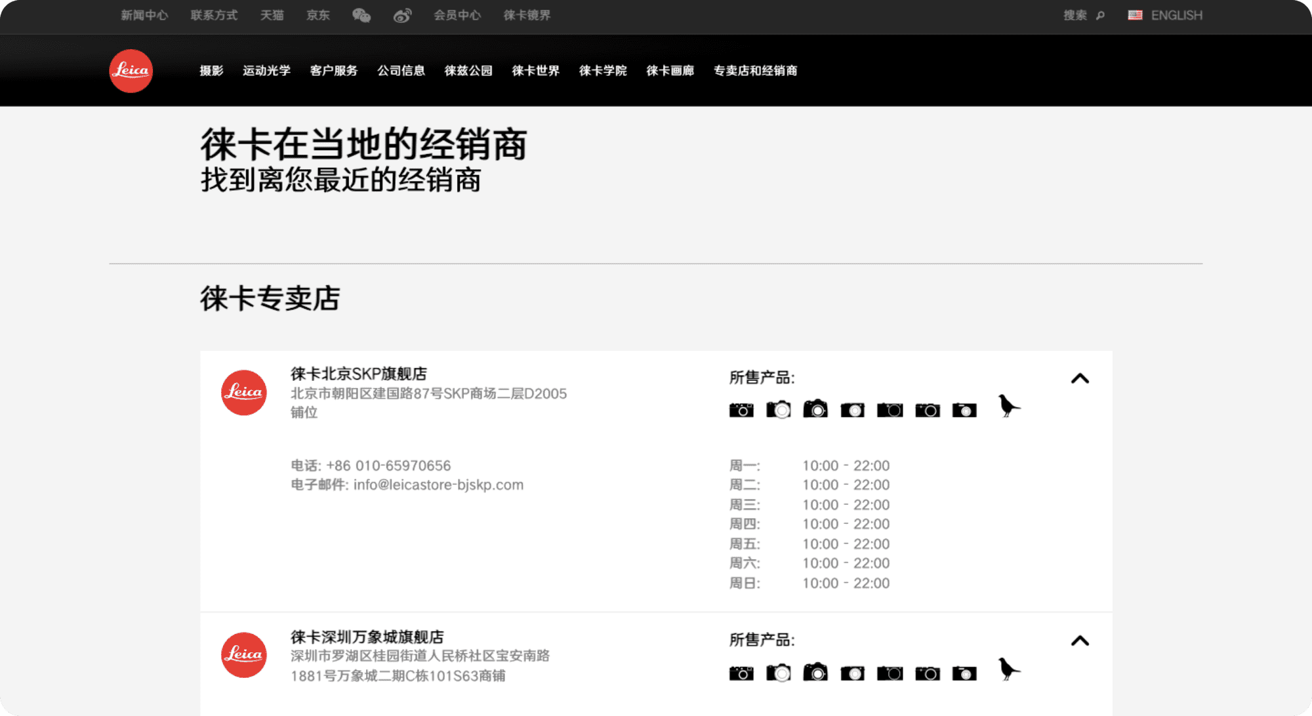Click seventh camera icon in Shenzhen store products
The image size is (1312, 716).
(x=964, y=673)
